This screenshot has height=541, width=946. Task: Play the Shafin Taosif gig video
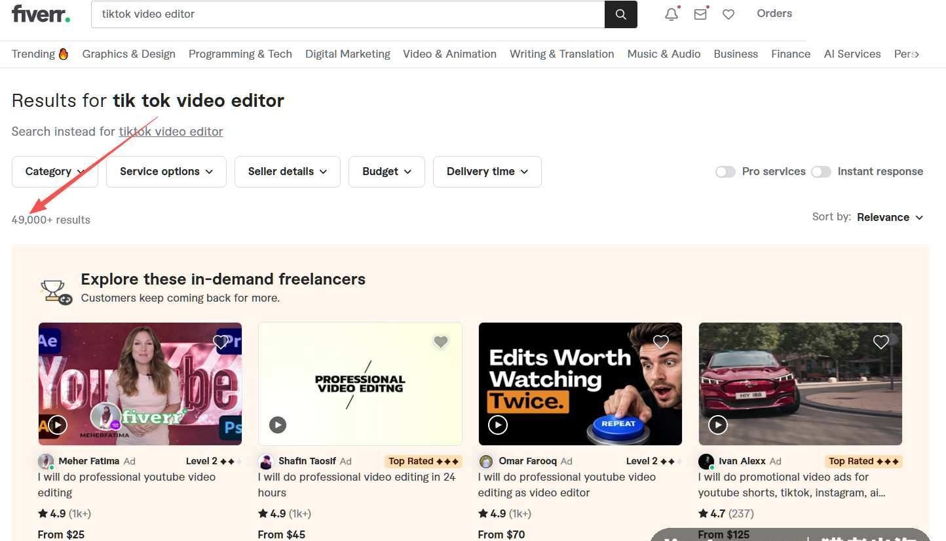[x=278, y=425]
